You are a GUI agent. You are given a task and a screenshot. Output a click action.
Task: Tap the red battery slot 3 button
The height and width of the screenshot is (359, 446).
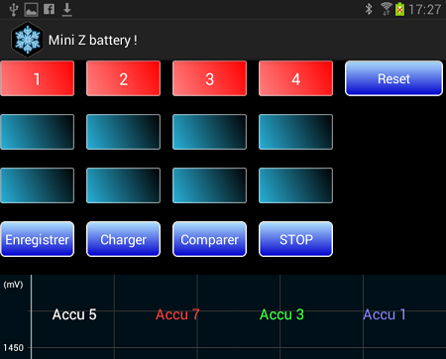point(209,78)
